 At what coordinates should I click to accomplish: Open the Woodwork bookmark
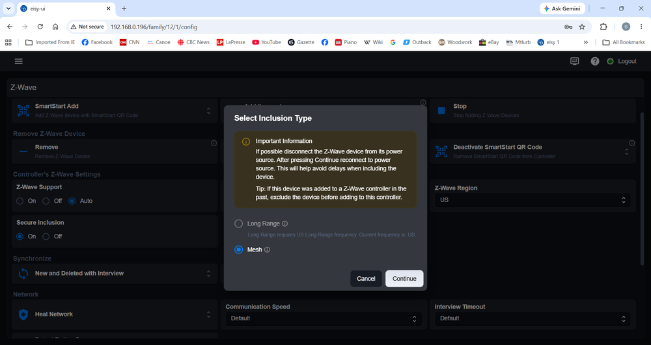coord(456,42)
